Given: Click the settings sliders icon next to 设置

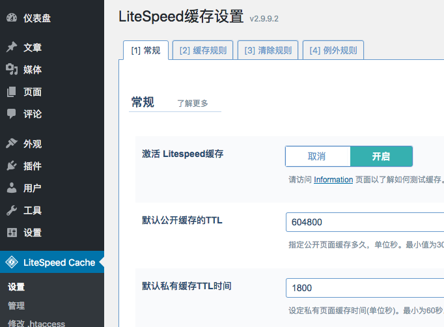Looking at the screenshot, I should (x=12, y=233).
